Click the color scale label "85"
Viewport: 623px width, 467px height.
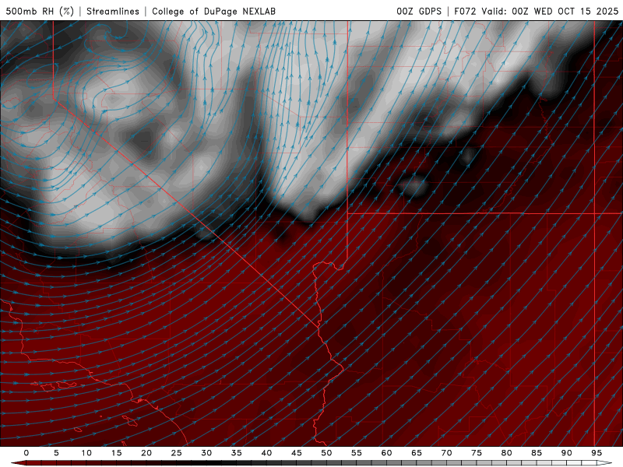click(x=537, y=453)
